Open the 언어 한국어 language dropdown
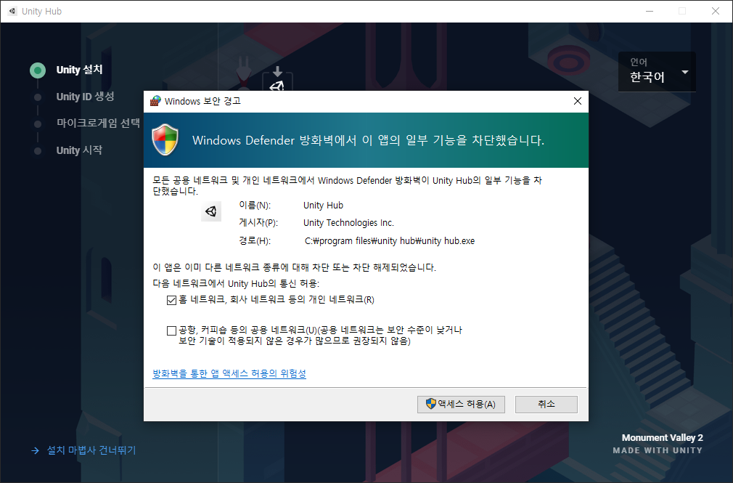Image resolution: width=733 pixels, height=483 pixels. tap(657, 72)
